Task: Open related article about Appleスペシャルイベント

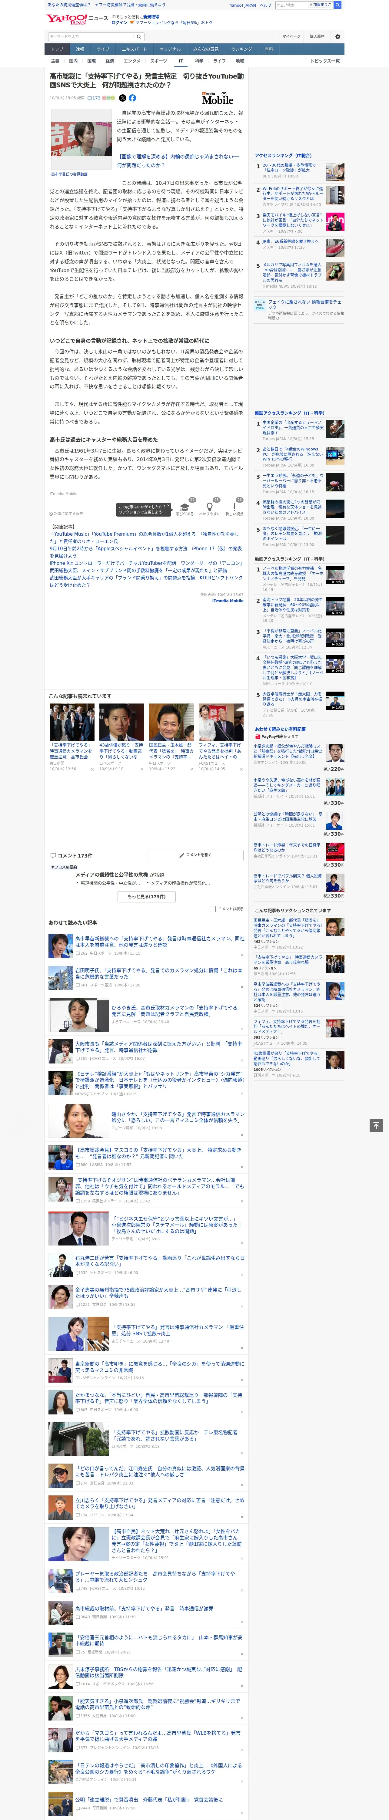Action: [x=145, y=552]
